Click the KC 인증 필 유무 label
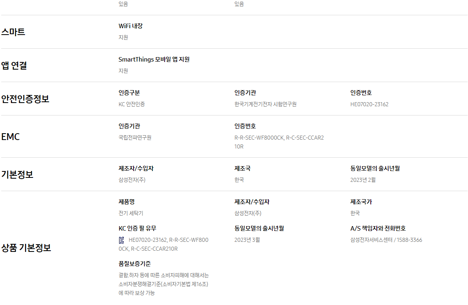Screen dimensions: 468x305 pyautogui.click(x=137, y=228)
